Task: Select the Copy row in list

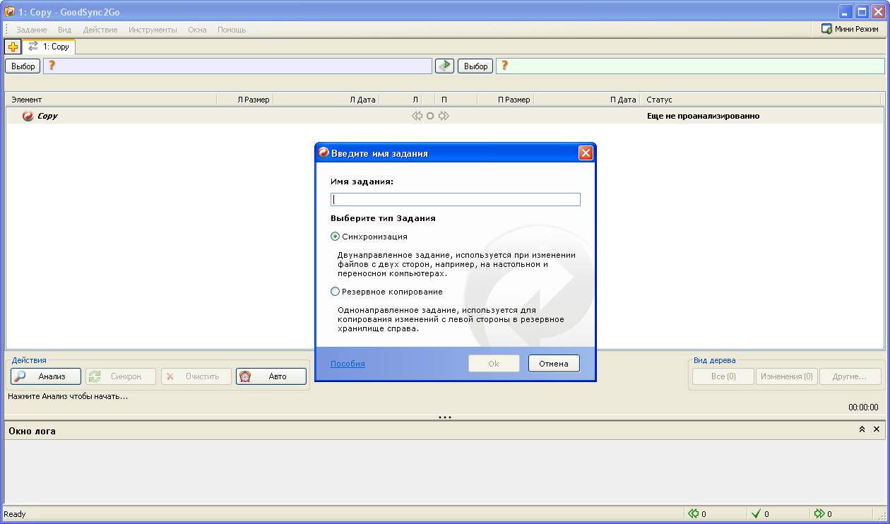Action: 445,116
